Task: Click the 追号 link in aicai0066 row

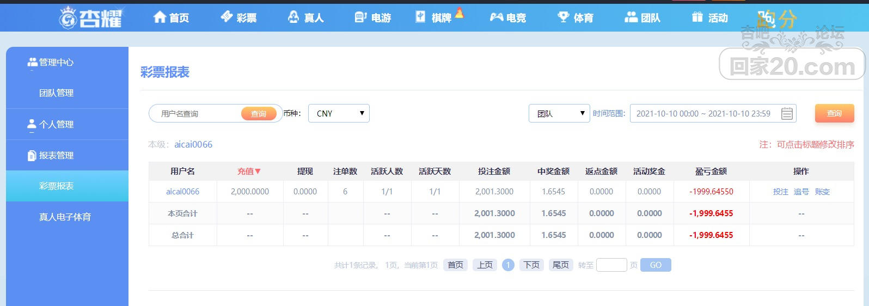Action: pos(801,192)
